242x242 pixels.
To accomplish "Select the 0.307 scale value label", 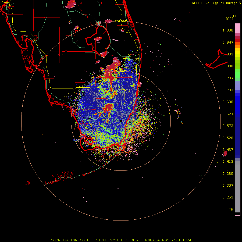I will (x=228, y=186).
